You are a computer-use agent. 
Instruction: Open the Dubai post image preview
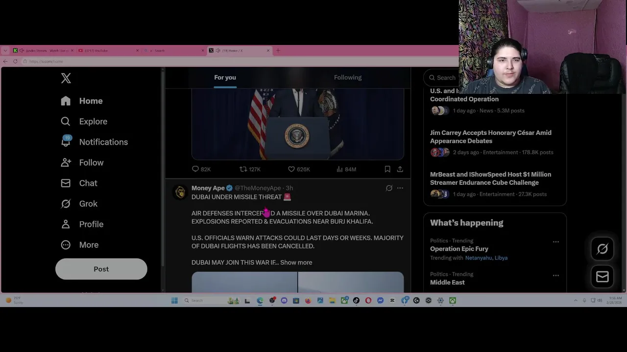[x=297, y=282]
